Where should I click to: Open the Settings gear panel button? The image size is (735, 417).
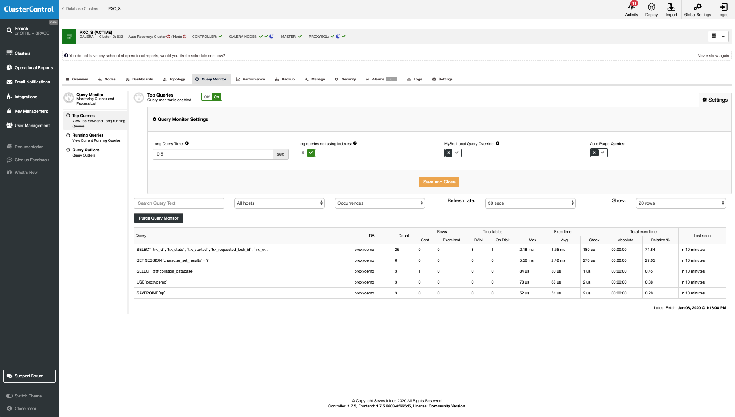(715, 100)
